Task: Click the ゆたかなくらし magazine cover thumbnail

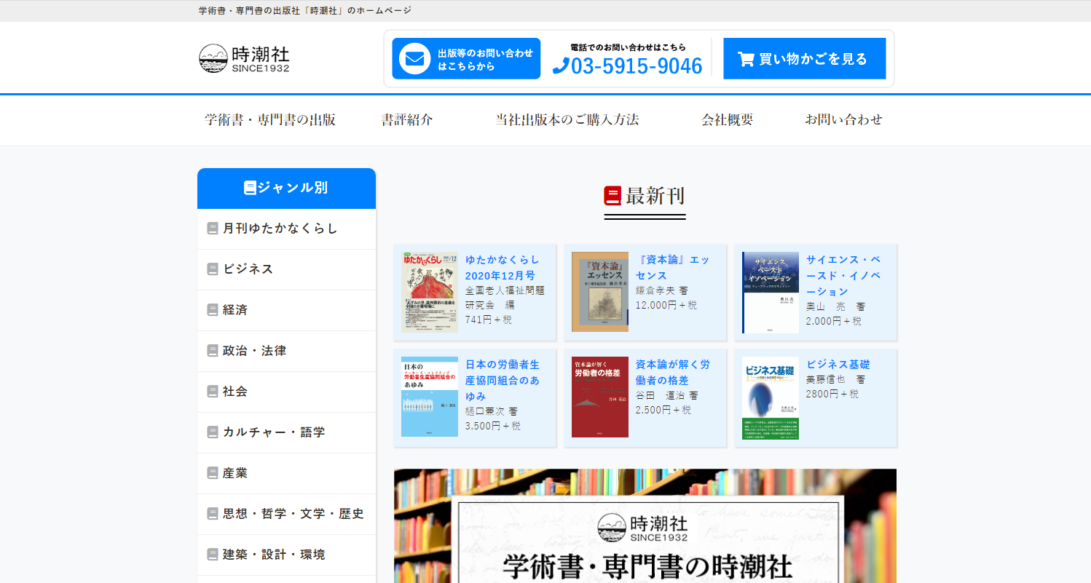Action: pyautogui.click(x=430, y=293)
